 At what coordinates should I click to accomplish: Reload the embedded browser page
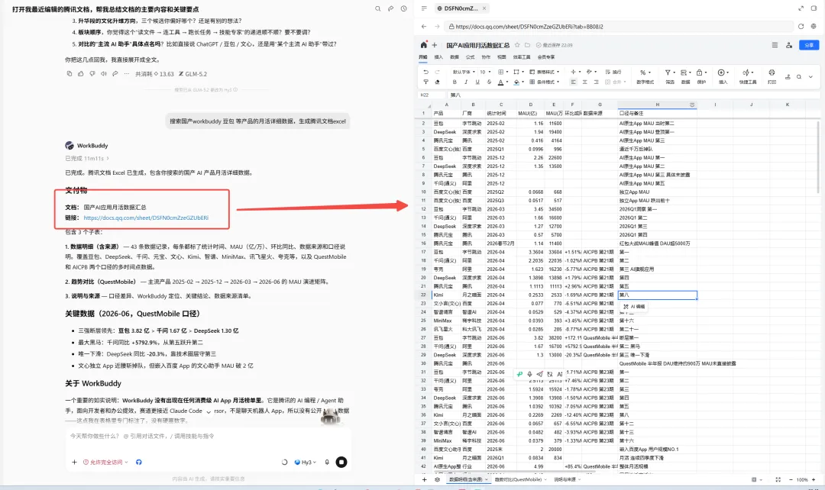pyautogui.click(x=801, y=26)
